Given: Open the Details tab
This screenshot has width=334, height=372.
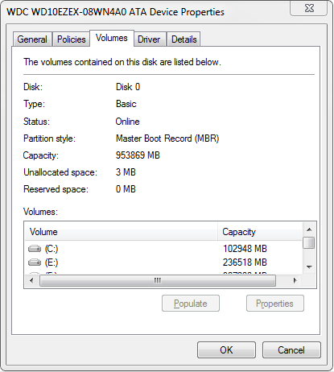Looking at the screenshot, I should coord(184,39).
